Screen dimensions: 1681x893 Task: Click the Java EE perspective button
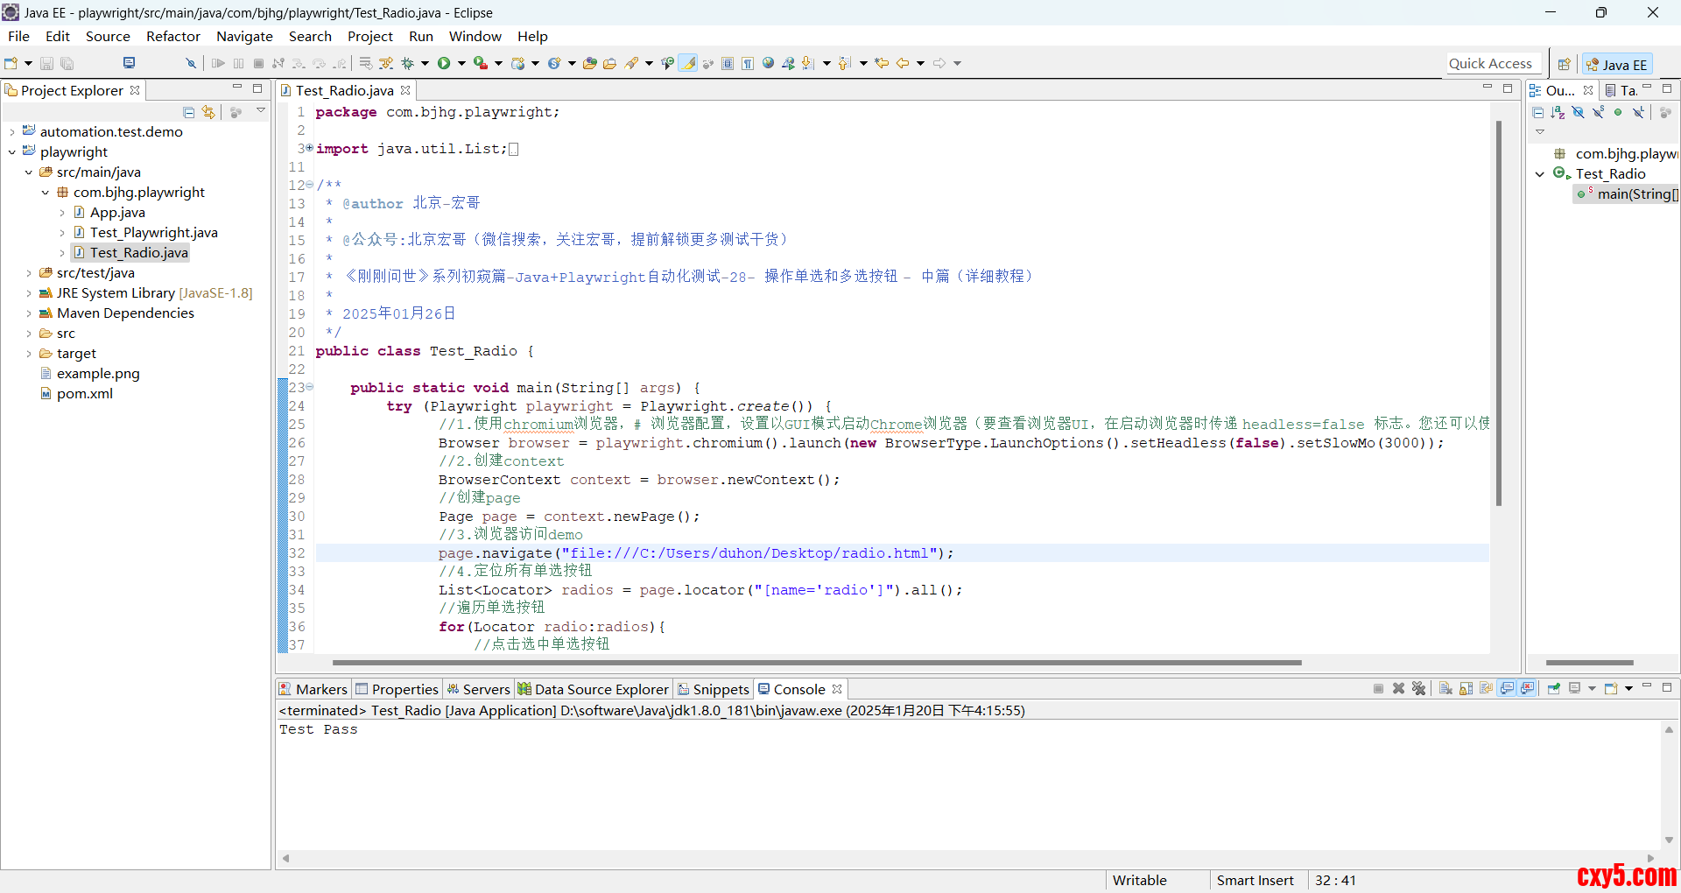(1617, 64)
